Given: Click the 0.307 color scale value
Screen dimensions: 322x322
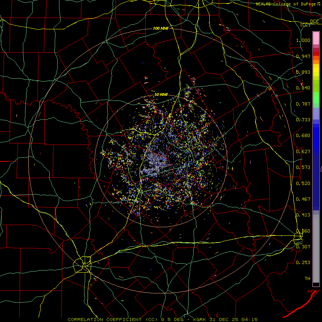Looking at the screenshot, I should click(x=303, y=247).
